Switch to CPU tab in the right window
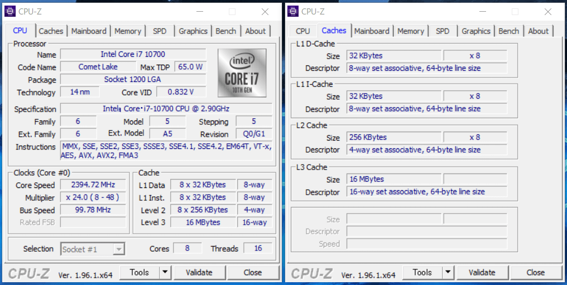The width and height of the screenshot is (567, 285). (x=302, y=31)
